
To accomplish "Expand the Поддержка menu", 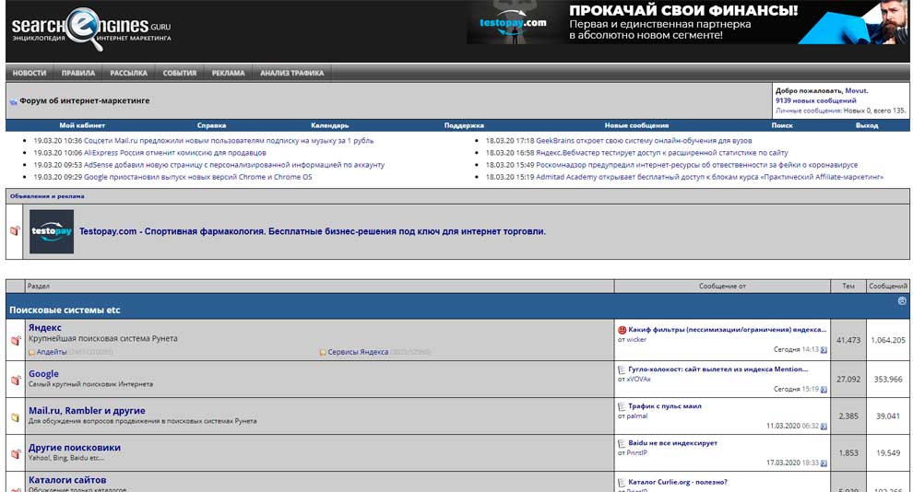I will tap(464, 125).
